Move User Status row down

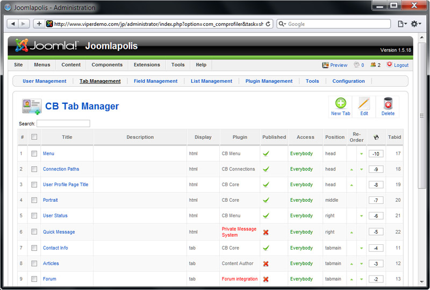click(361, 216)
